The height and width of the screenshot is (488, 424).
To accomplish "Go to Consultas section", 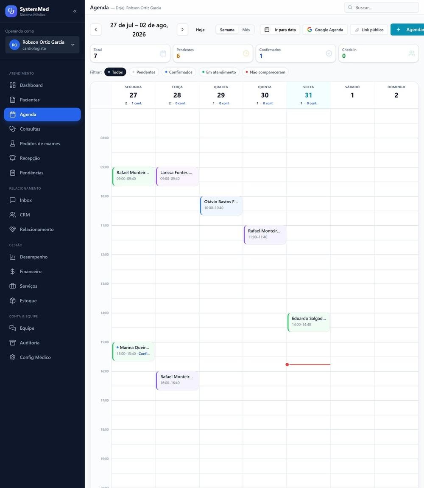I will pos(42,129).
